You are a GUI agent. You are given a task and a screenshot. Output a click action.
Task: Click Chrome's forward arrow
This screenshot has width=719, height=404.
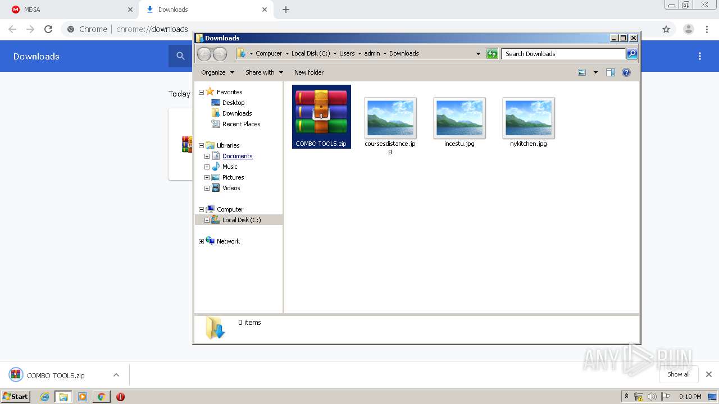pos(30,29)
